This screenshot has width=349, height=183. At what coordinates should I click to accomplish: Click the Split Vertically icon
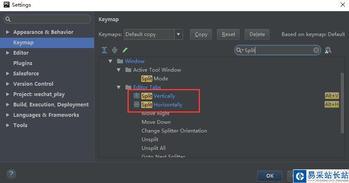coord(137,96)
